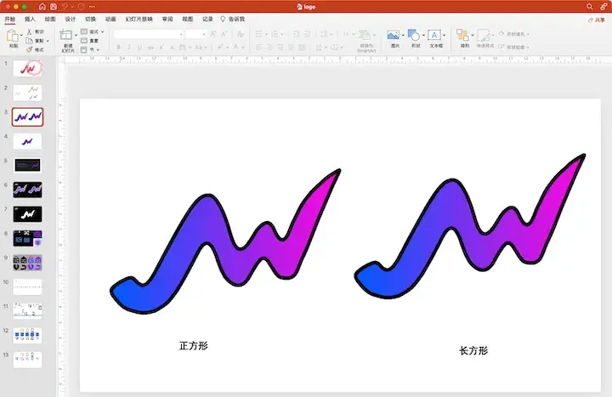The width and height of the screenshot is (612, 397).
Task: Select slide 1 thumbnail in slide panel
Action: pos(27,68)
